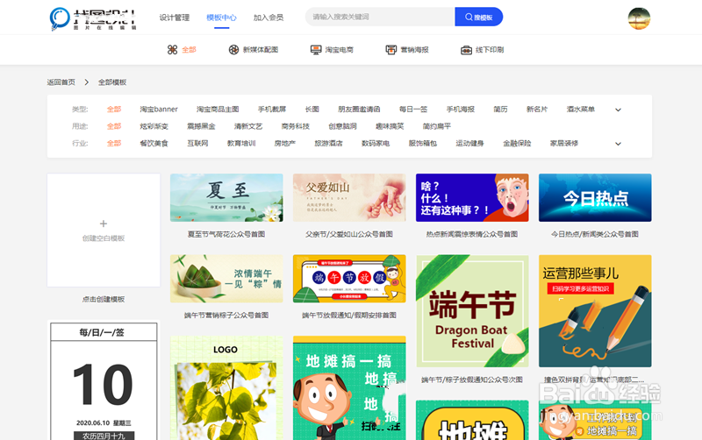Image resolution: width=702 pixels, height=440 pixels.
Task: Open the Dragon Boat Festival template thumbnail
Action: 472,311
